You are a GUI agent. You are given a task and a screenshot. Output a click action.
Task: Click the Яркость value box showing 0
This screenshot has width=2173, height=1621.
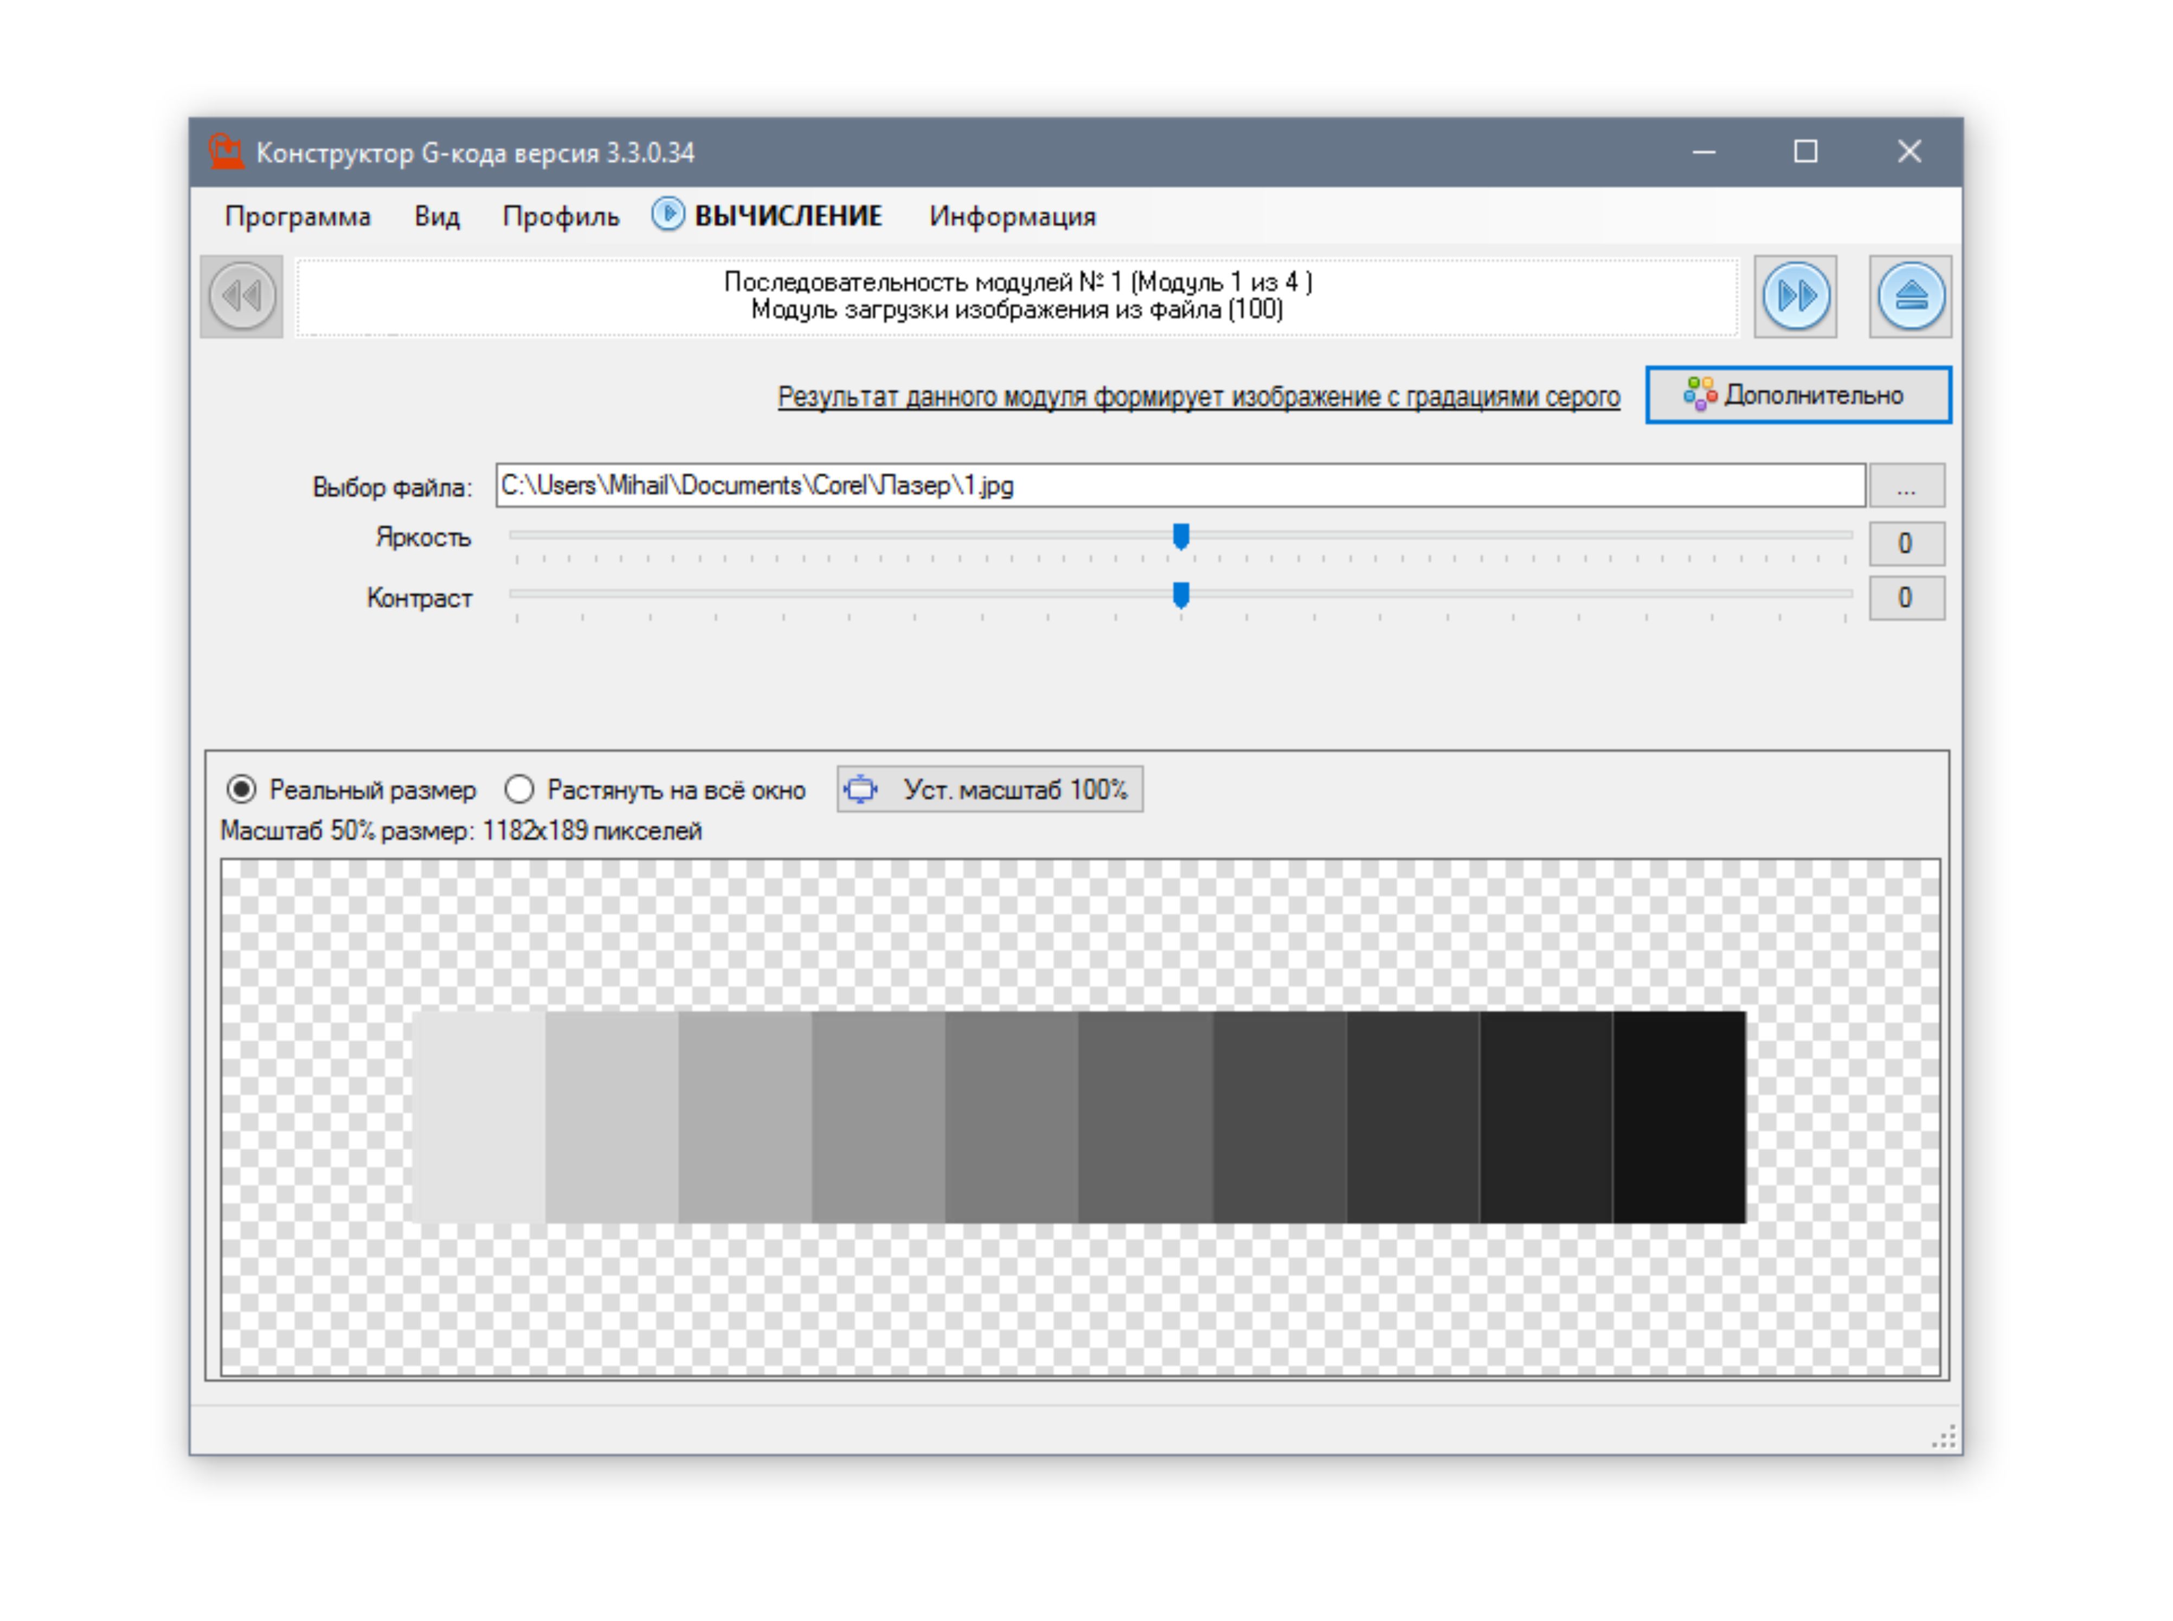click(1905, 544)
